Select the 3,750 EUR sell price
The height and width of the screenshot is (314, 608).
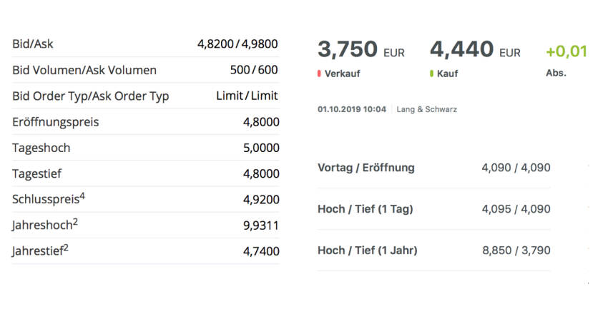pyautogui.click(x=348, y=50)
